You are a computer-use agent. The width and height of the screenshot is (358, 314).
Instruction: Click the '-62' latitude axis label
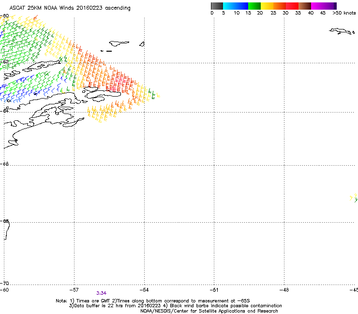click(4, 61)
